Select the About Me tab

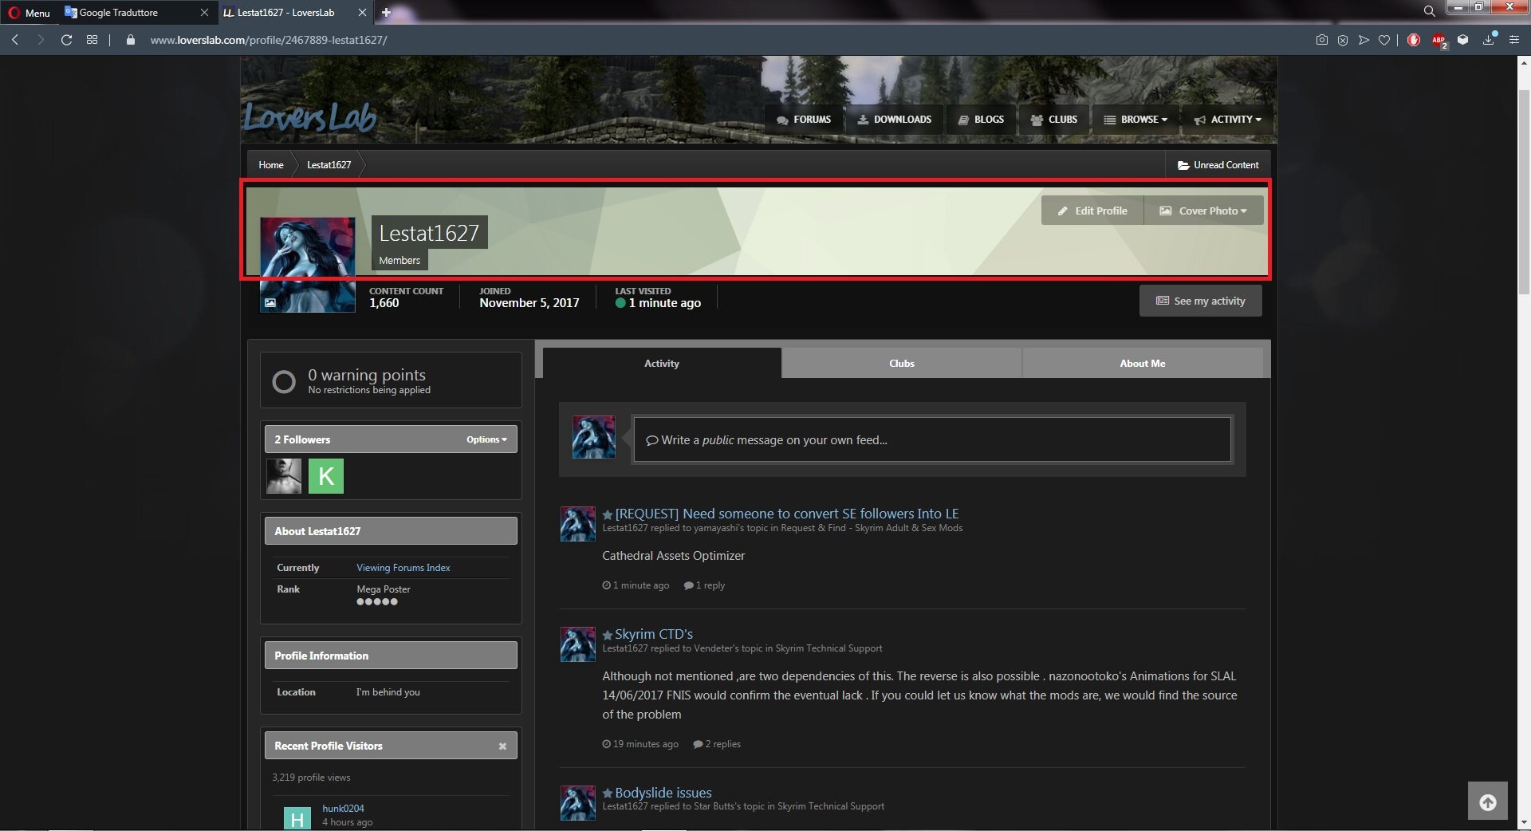[1143, 363]
